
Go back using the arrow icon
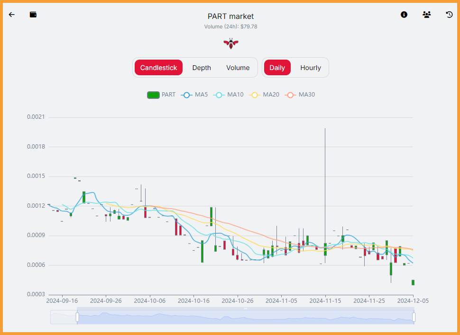[x=12, y=15]
